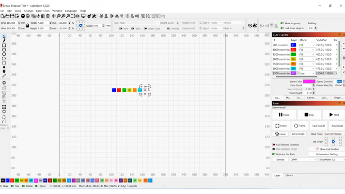Click the trash icon beside Cuts list

pos(344,58)
